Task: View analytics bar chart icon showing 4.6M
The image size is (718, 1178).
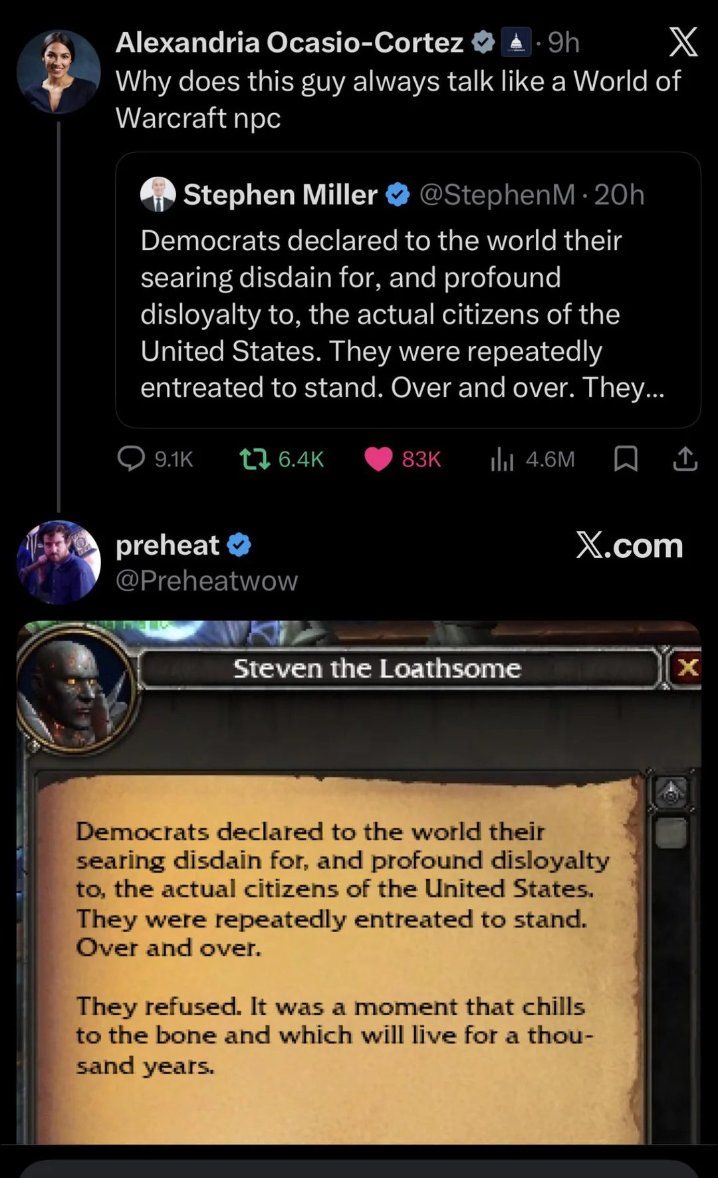Action: click(502, 459)
